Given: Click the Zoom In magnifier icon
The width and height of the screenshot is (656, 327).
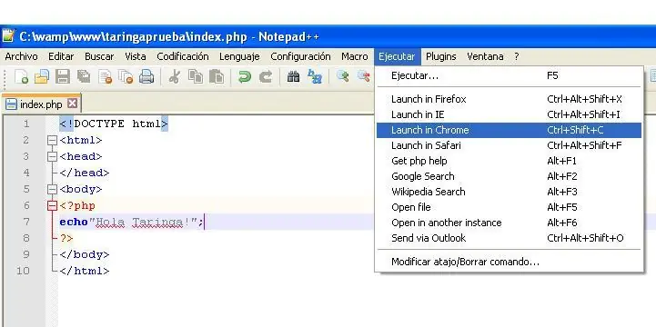Looking at the screenshot, I should click(343, 76).
